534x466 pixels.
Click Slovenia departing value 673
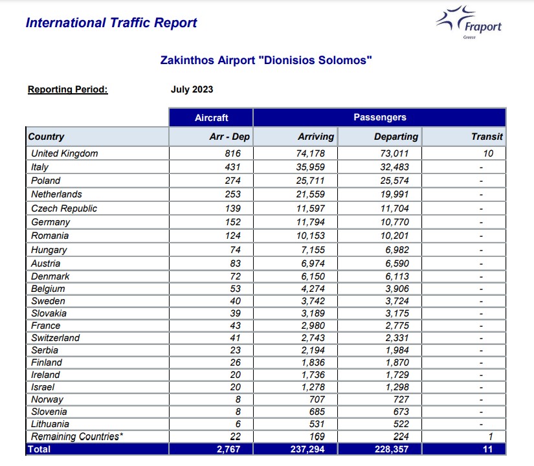tap(401, 412)
